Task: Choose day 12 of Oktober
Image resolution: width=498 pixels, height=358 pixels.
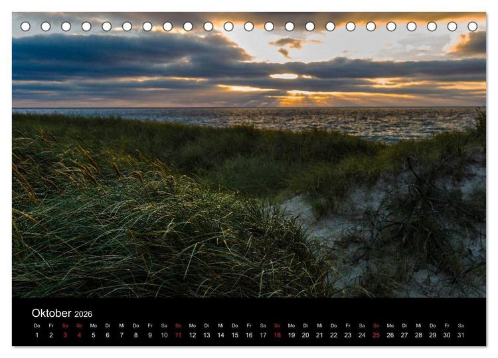Action: click(x=193, y=335)
